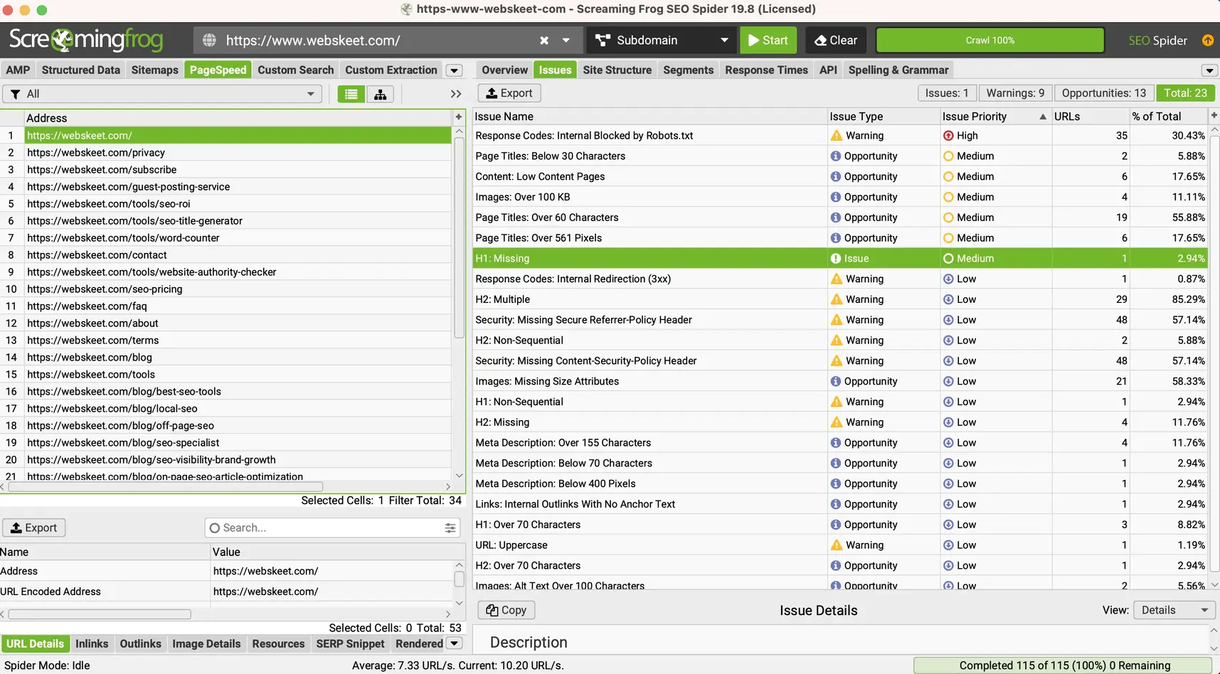Viewport: 1220px width, 674px height.
Task: Select the Custom Search tab
Action: (296, 70)
